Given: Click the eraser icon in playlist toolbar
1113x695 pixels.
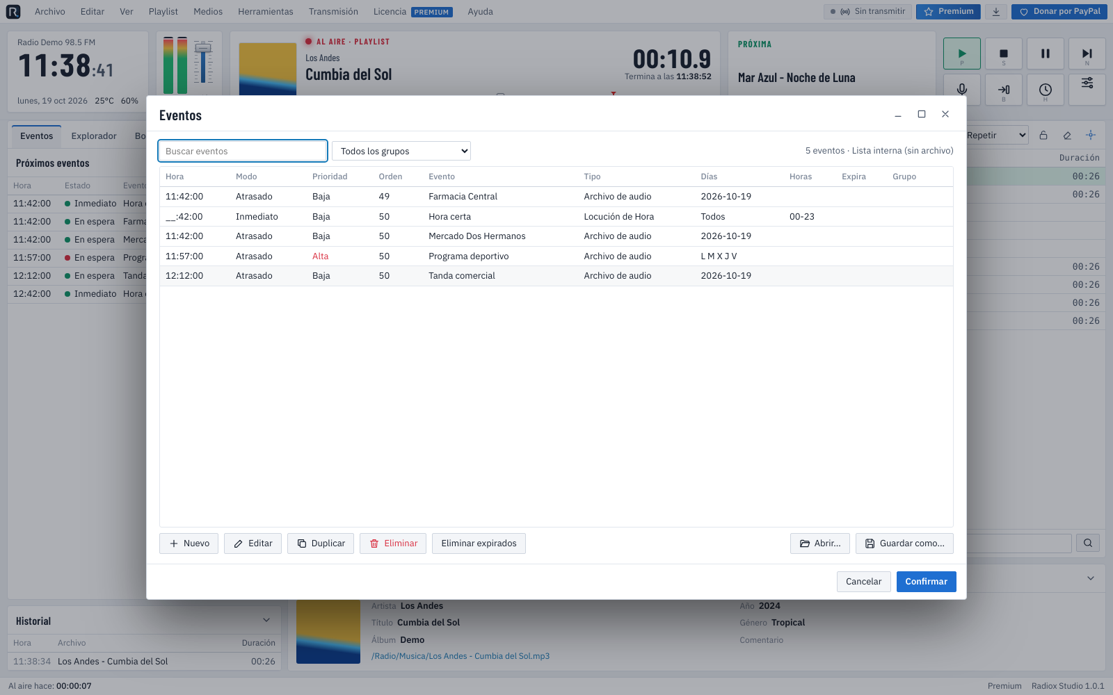Looking at the screenshot, I should 1067,136.
